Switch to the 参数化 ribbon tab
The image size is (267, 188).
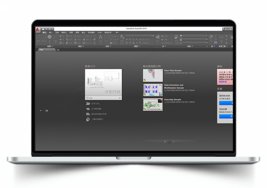tap(64, 33)
